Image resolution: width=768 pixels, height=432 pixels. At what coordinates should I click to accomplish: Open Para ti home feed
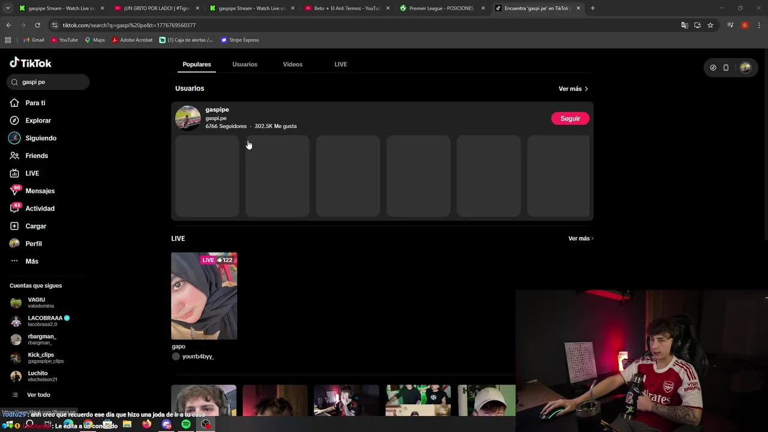28,103
